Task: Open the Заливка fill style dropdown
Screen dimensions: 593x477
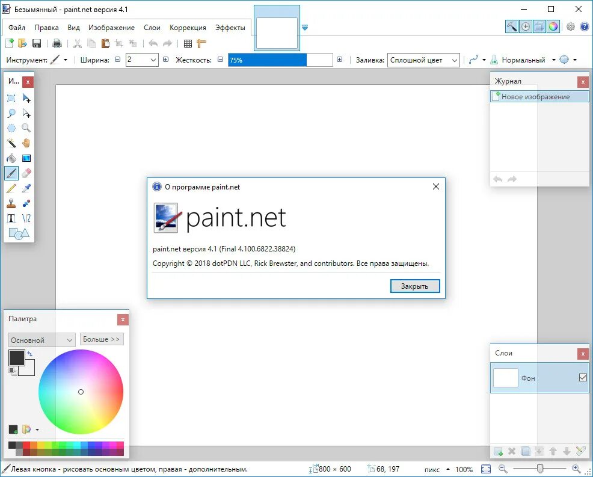Action: coord(423,60)
